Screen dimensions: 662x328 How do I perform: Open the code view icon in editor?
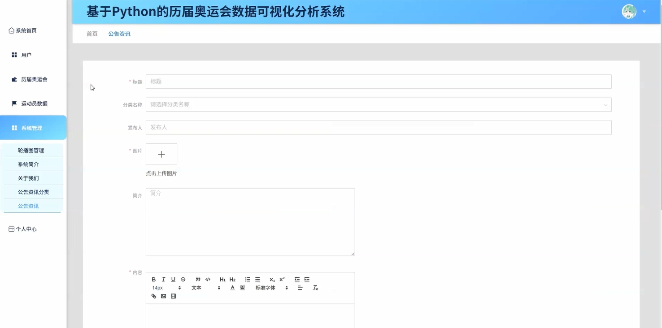pyautogui.click(x=208, y=279)
